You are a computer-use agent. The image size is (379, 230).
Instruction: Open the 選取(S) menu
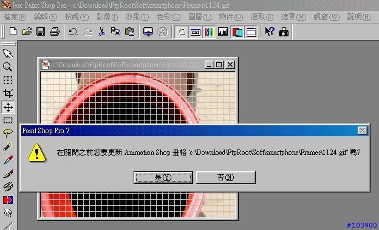tap(262, 17)
